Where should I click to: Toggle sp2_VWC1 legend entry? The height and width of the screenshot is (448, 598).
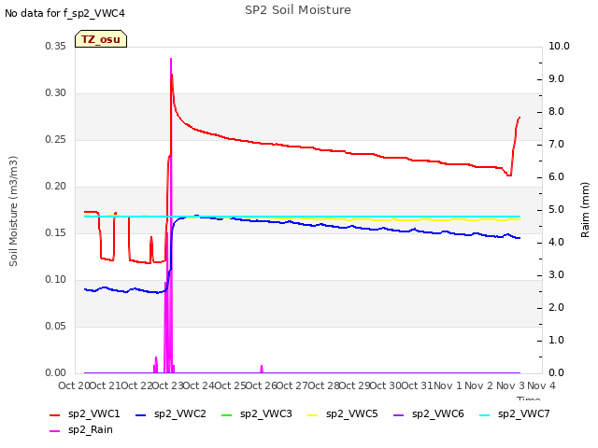pyautogui.click(x=85, y=414)
